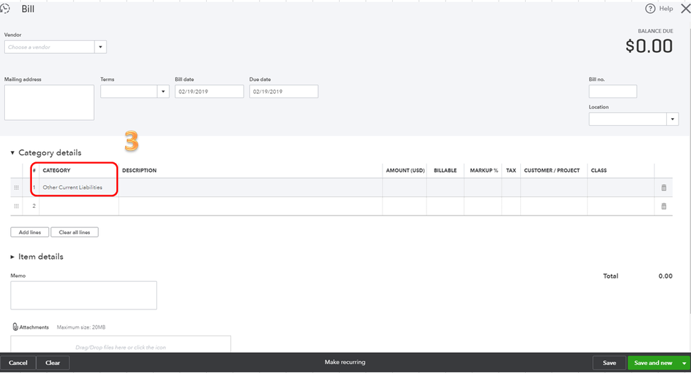
Task: Click the TAX column header
Action: [510, 170]
